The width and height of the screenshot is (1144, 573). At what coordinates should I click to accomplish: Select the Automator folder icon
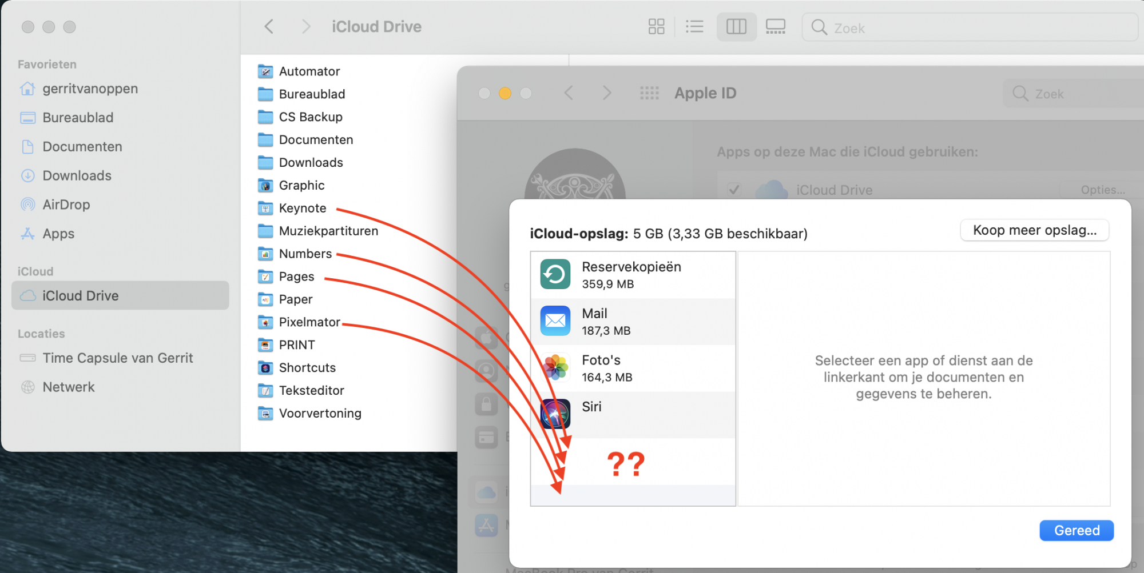265,71
